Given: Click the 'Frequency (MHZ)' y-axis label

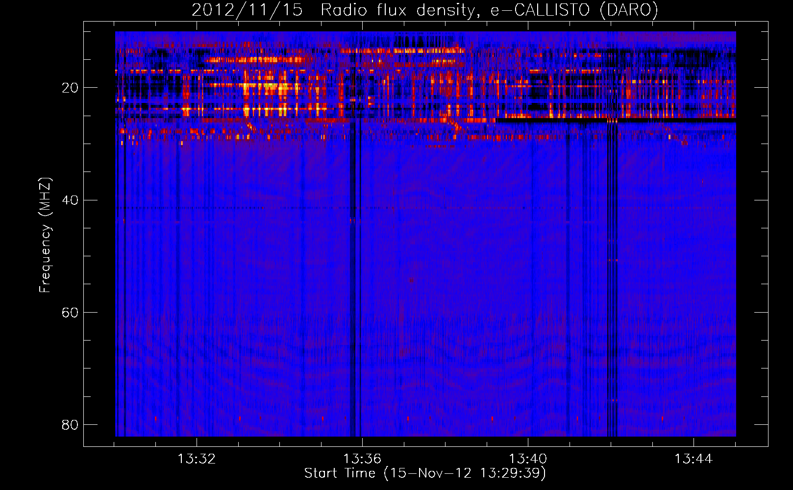Looking at the screenshot, I should tap(45, 235).
